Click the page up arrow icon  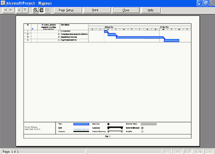point(19,10)
